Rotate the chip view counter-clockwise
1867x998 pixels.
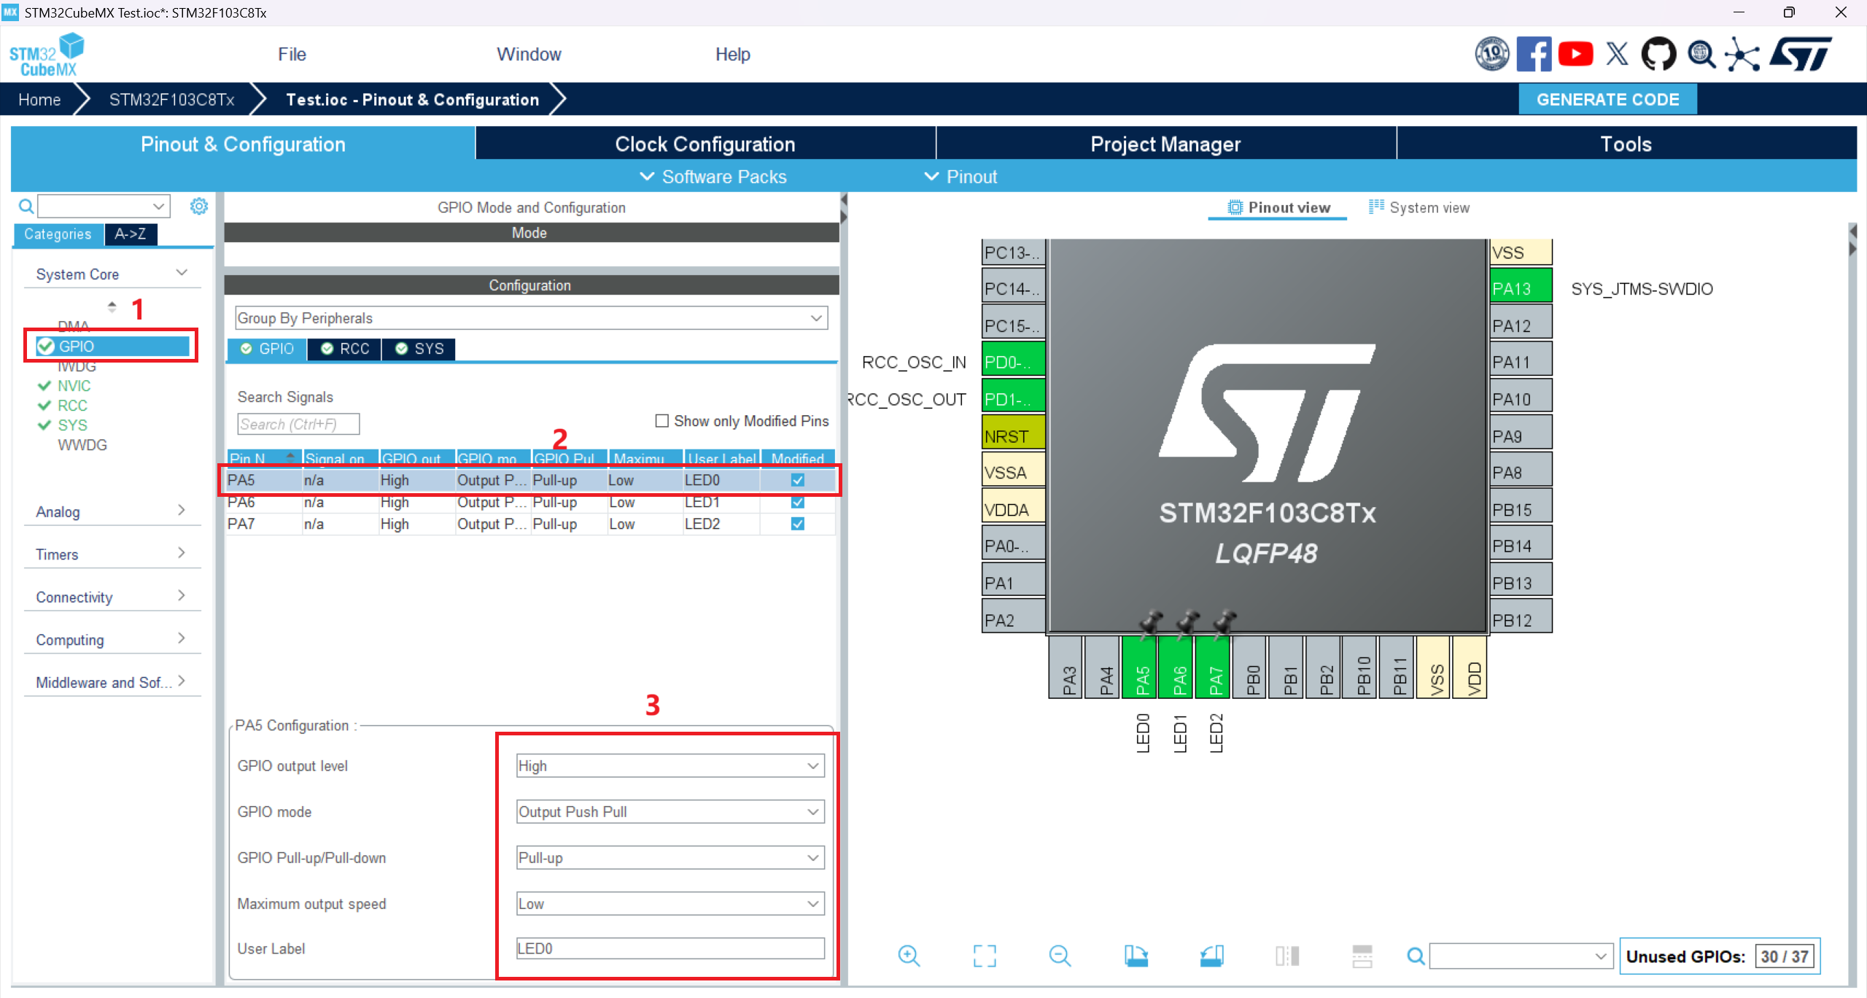(x=1211, y=956)
